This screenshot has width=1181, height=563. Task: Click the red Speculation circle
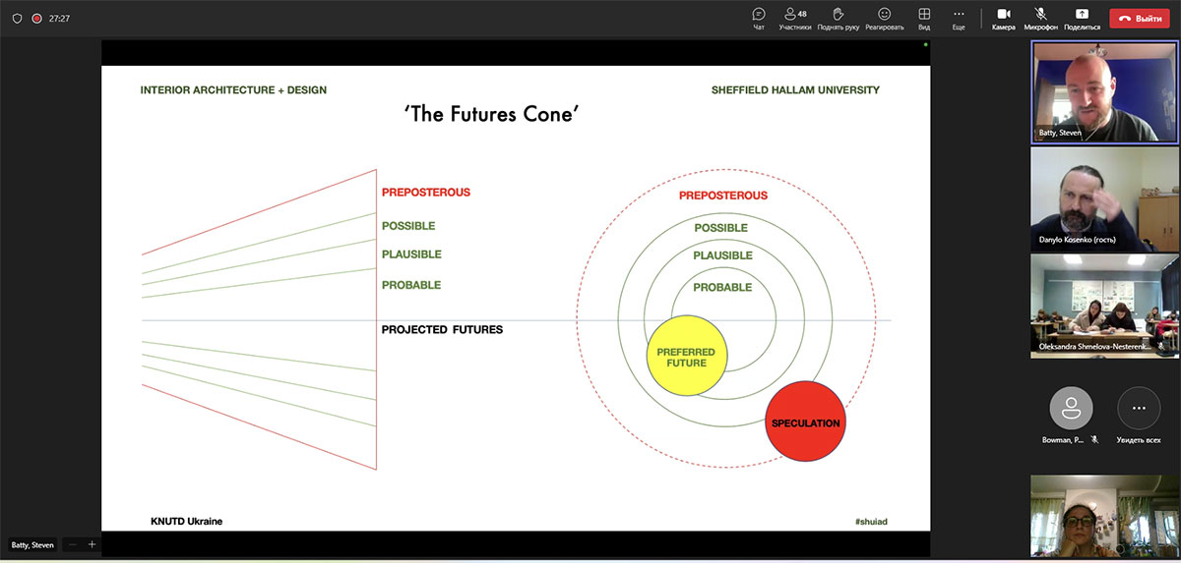click(x=805, y=422)
